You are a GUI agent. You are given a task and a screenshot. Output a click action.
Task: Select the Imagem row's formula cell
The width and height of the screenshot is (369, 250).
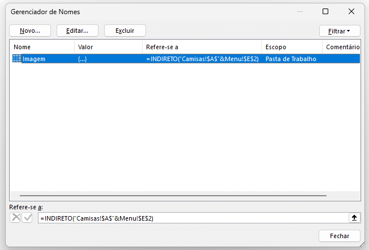202,59
